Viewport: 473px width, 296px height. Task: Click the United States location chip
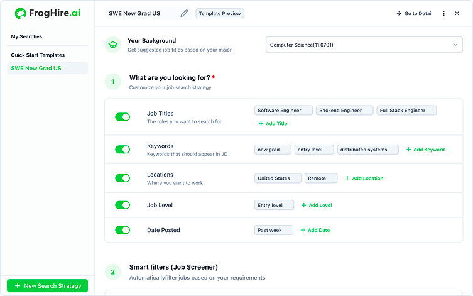pos(278,178)
